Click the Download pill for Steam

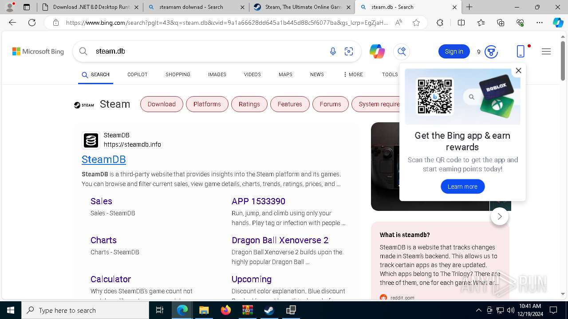click(x=162, y=104)
